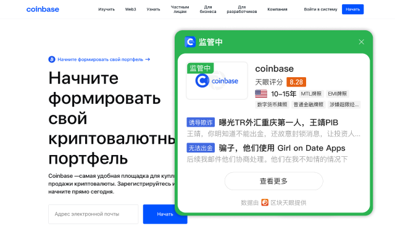Click the 诱导欺诈 label badge

pos(201,122)
